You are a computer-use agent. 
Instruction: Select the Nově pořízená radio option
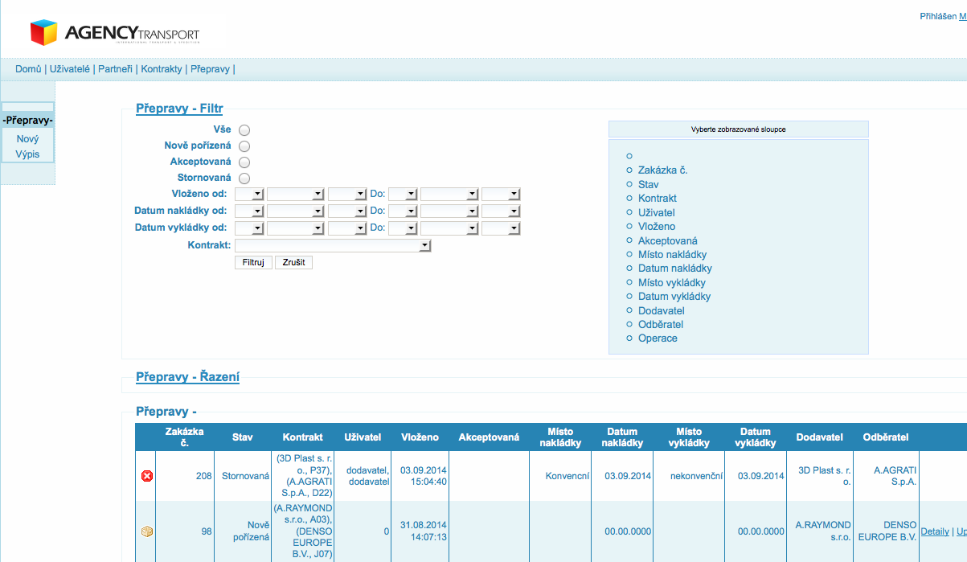point(244,146)
